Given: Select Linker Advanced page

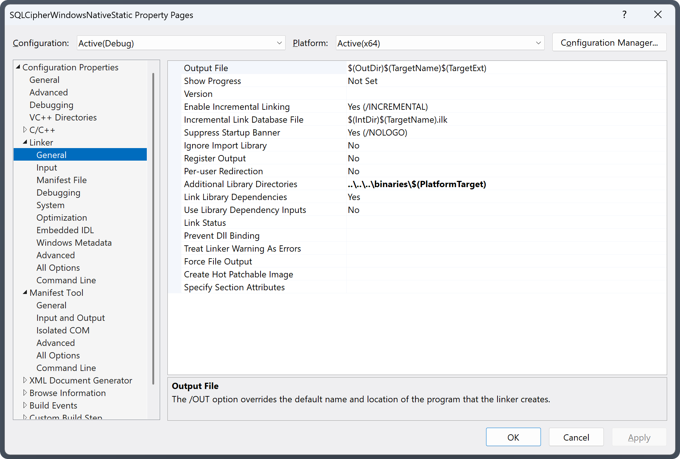Looking at the screenshot, I should [56, 255].
